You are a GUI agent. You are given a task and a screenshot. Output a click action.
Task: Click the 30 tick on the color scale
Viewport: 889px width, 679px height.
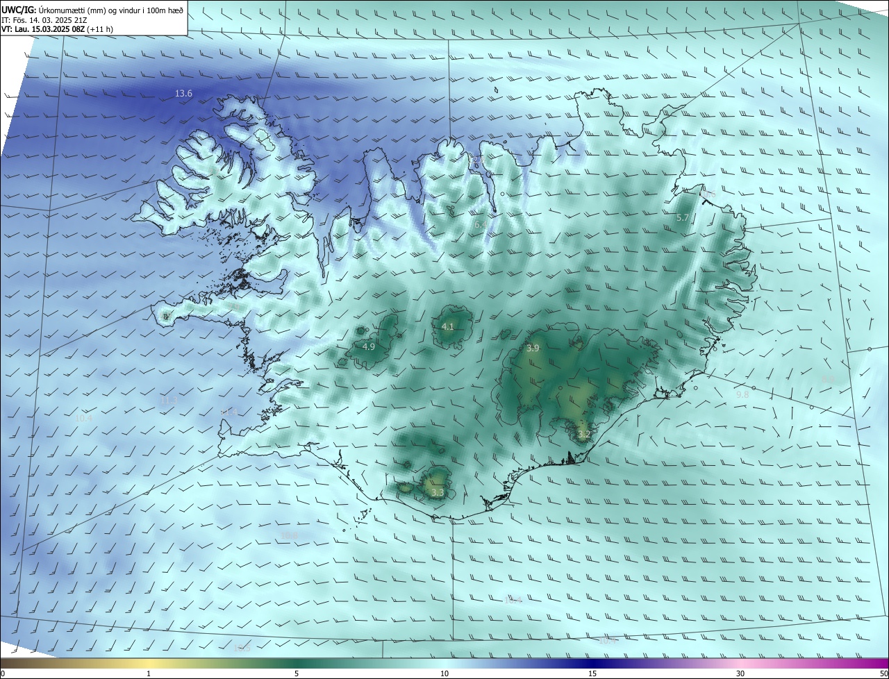pos(740,673)
